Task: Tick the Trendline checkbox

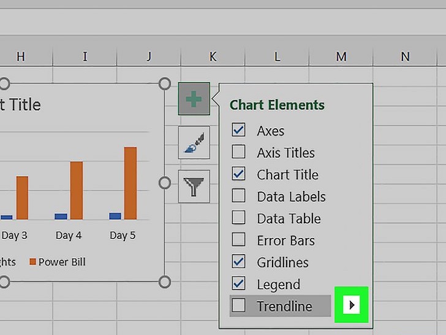Action: (238, 305)
